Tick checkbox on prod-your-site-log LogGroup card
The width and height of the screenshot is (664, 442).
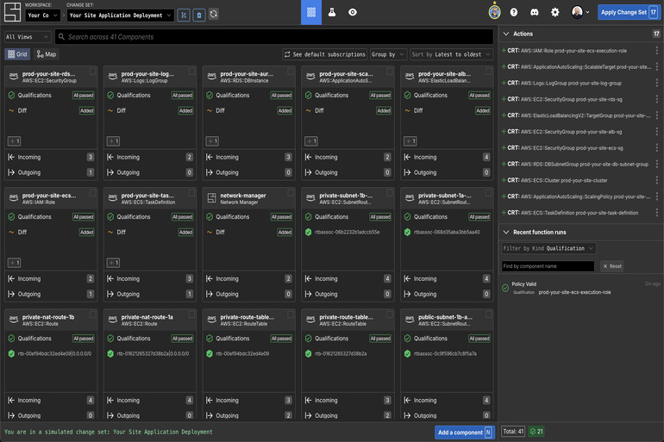pos(191,72)
